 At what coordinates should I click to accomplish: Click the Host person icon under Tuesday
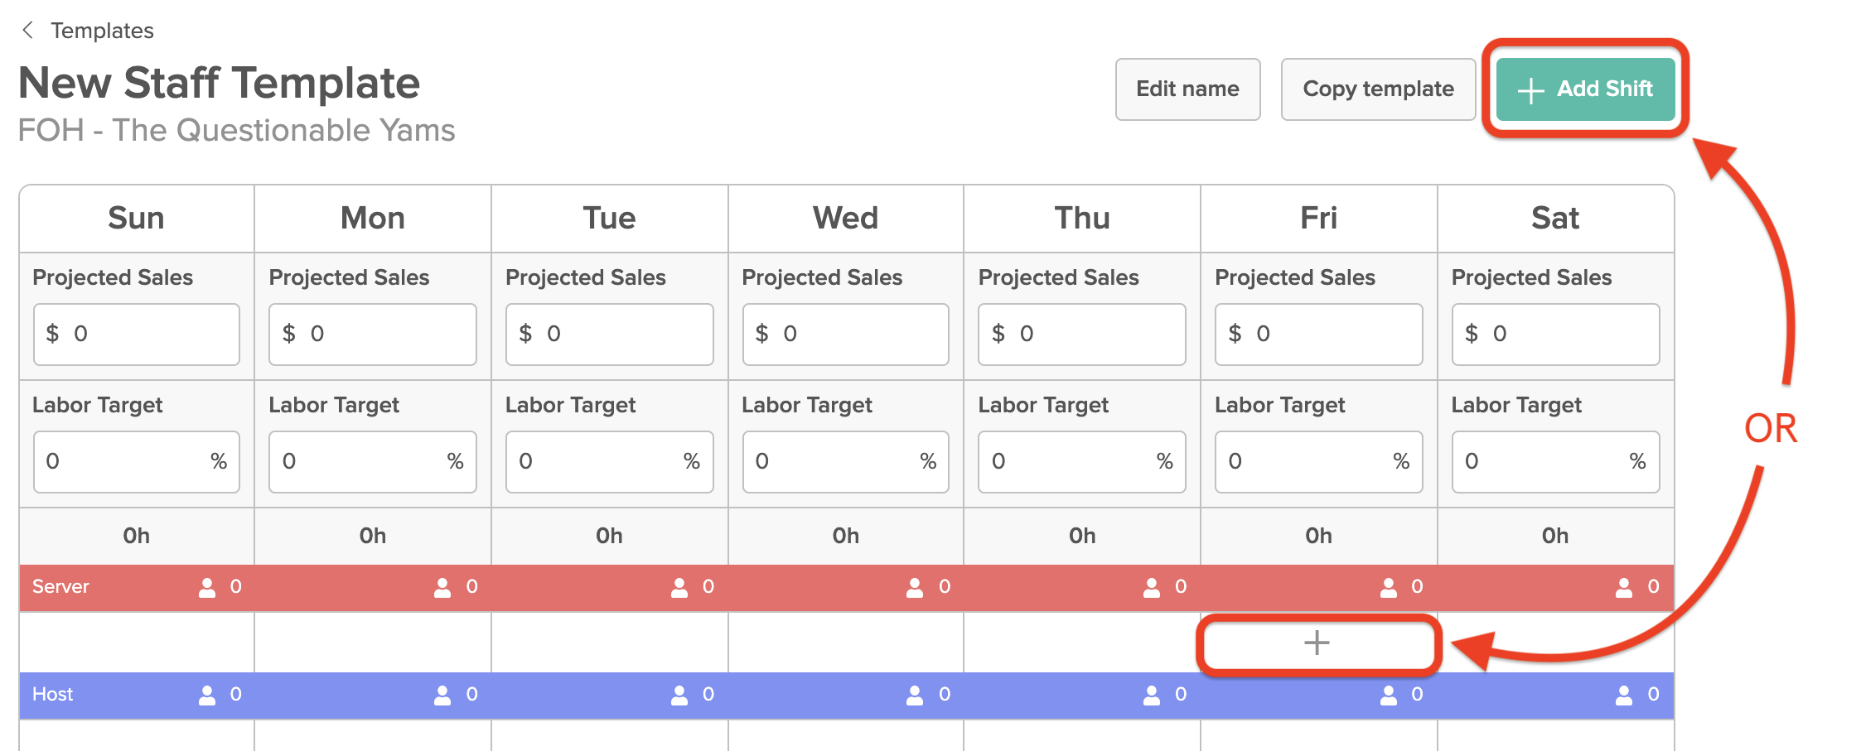click(x=679, y=695)
